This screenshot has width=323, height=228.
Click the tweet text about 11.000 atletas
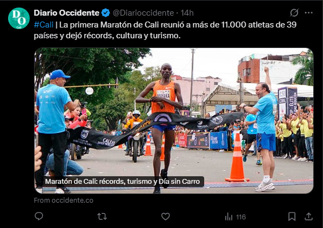coord(165,30)
